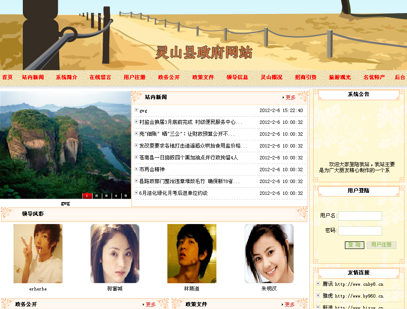Click the 系统公告 scrolling announcement text

(357, 167)
